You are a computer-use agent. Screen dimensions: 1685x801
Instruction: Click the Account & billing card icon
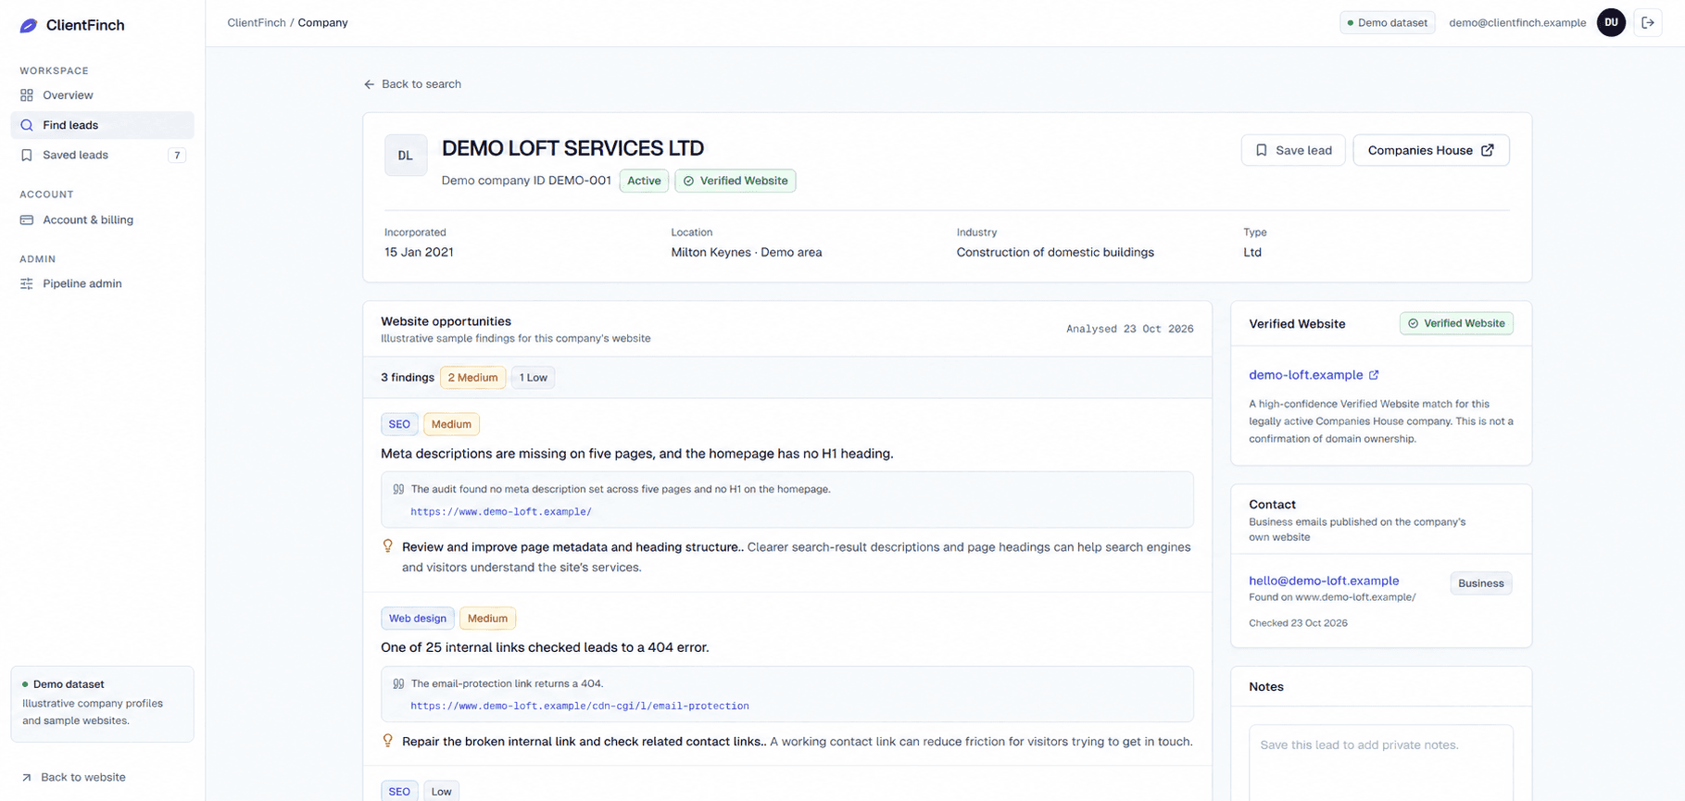click(x=27, y=219)
